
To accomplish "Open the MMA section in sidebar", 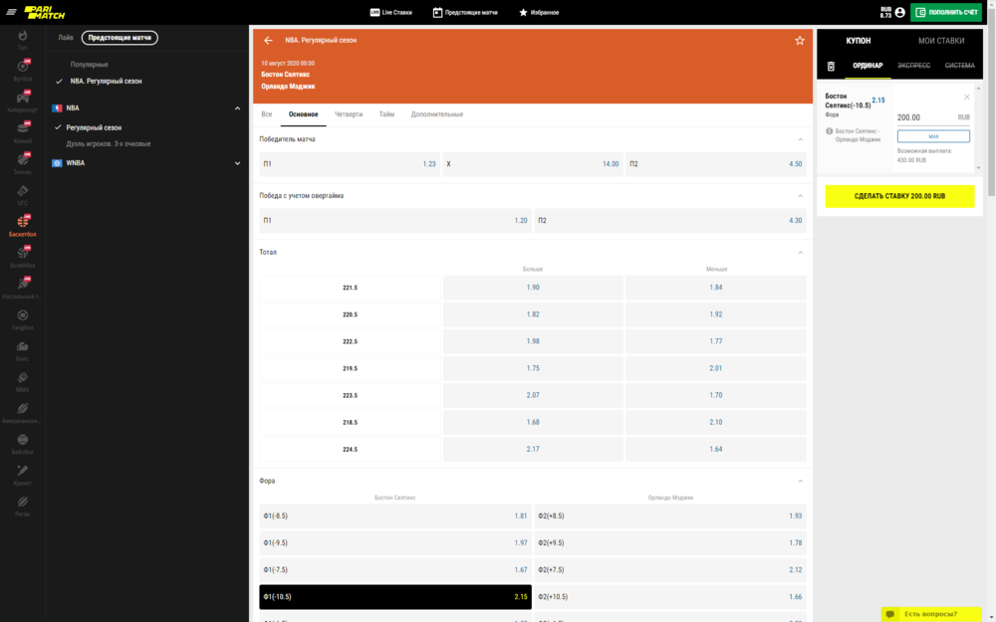I will [x=22, y=381].
